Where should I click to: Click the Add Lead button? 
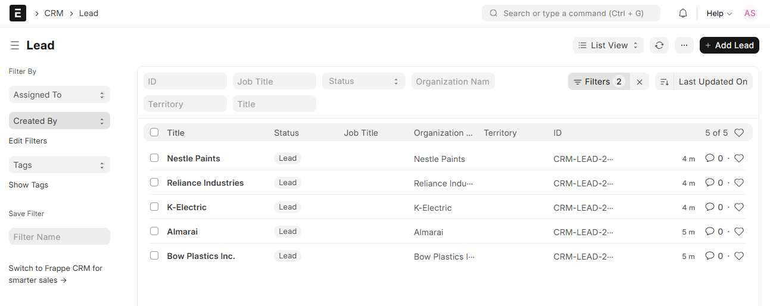[729, 45]
